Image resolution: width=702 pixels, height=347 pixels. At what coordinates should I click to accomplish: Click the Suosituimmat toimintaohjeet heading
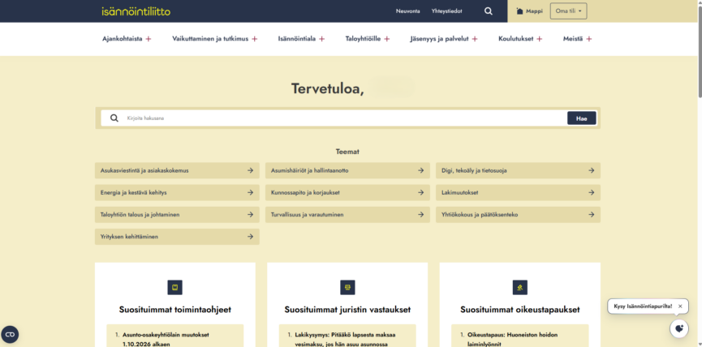click(175, 310)
